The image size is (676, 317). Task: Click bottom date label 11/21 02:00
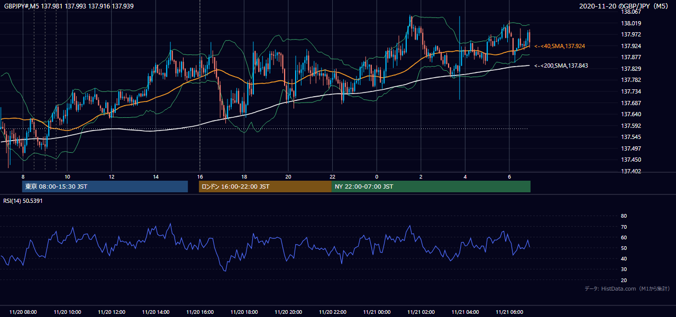coord(421,312)
